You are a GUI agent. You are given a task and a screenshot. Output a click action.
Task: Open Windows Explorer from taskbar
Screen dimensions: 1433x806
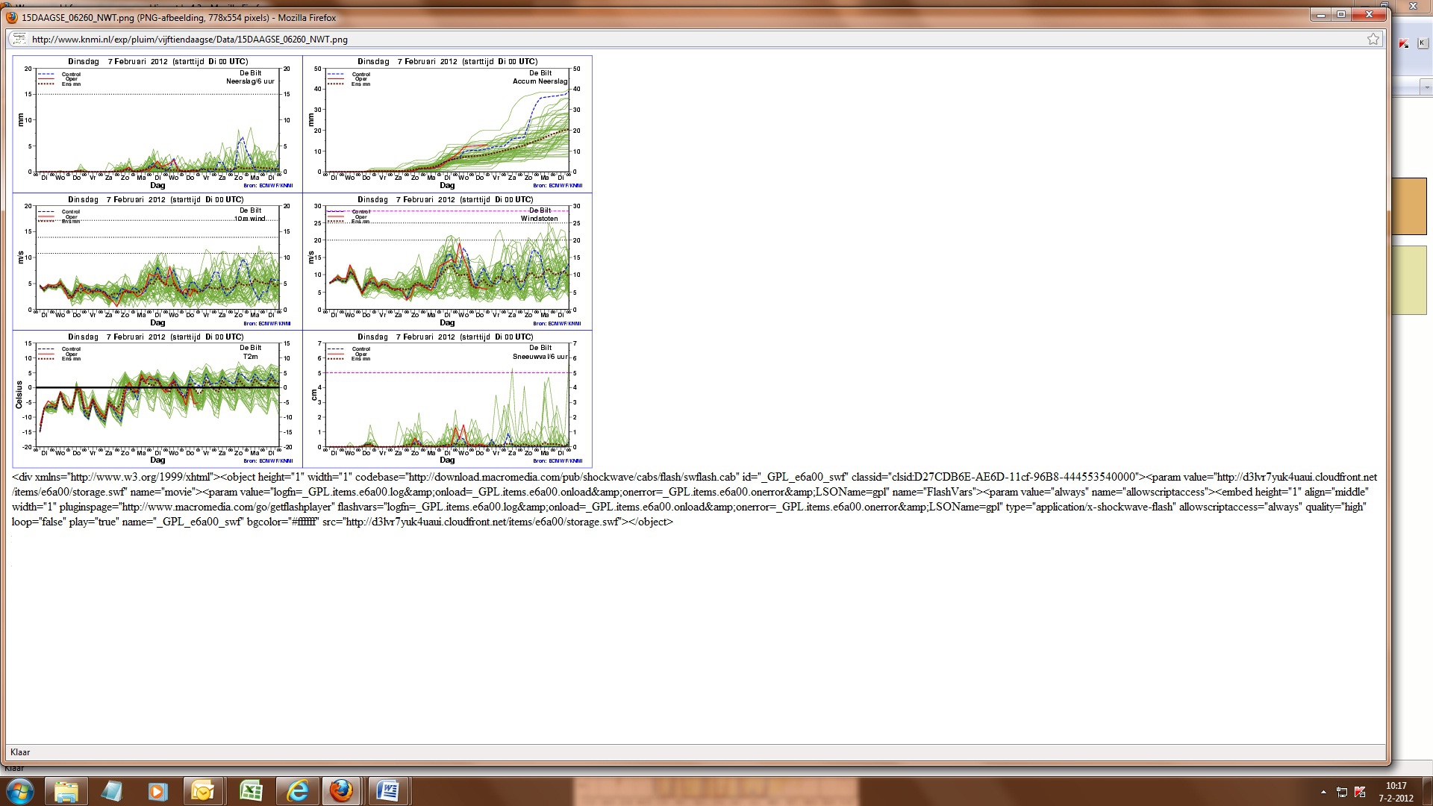(66, 791)
